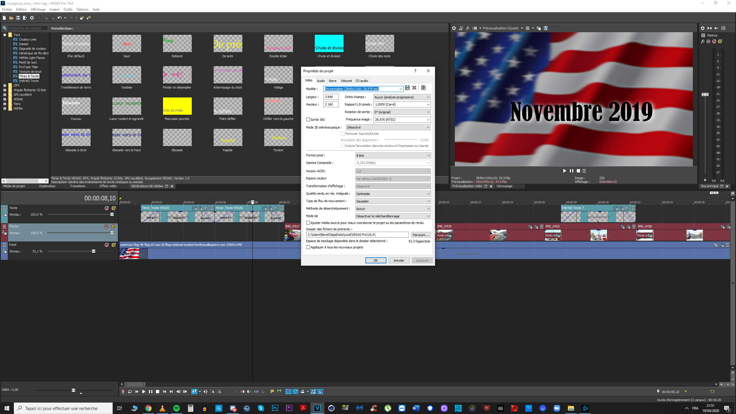Click the Fond track Niveau slider handle

click(x=93, y=251)
